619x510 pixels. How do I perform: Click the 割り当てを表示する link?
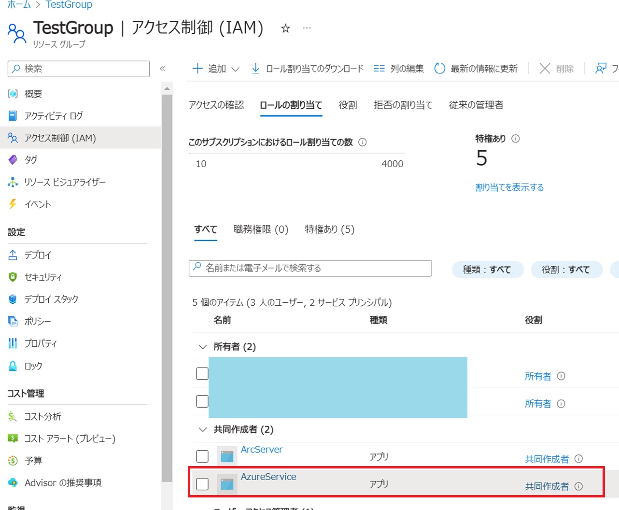coord(509,187)
